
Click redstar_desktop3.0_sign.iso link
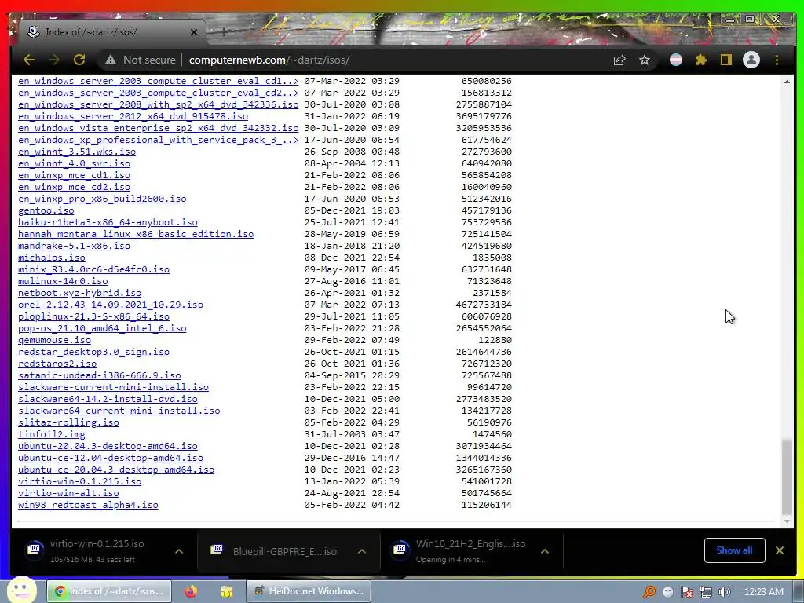coord(94,353)
